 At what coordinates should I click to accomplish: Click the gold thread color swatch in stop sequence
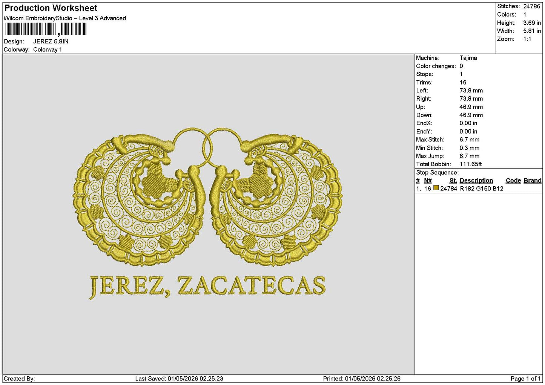coord(436,188)
